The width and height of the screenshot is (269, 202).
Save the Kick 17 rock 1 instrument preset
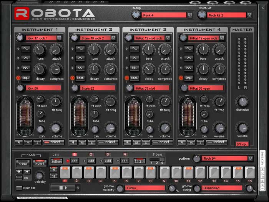point(59,38)
